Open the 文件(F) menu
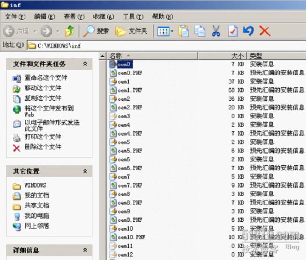 tap(15, 16)
